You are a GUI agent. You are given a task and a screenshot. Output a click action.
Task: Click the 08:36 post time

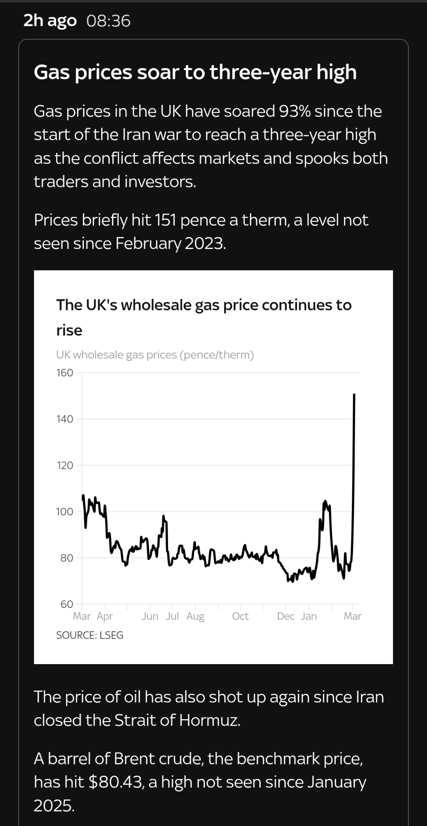109,21
